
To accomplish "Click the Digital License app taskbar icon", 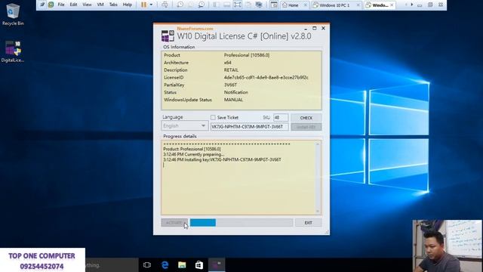I will [217, 265].
